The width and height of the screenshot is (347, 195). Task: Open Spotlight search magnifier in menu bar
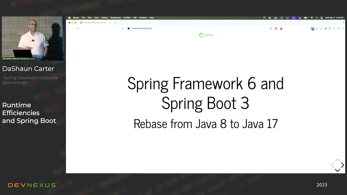(317, 18)
